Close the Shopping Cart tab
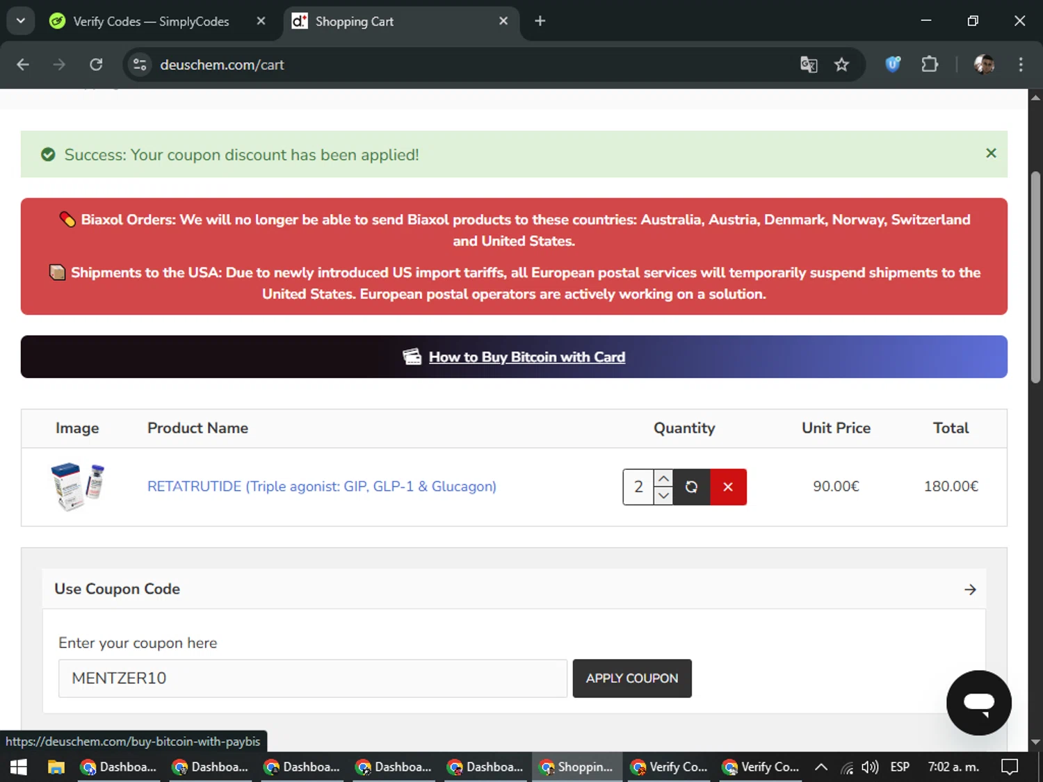This screenshot has width=1043, height=782. click(503, 22)
